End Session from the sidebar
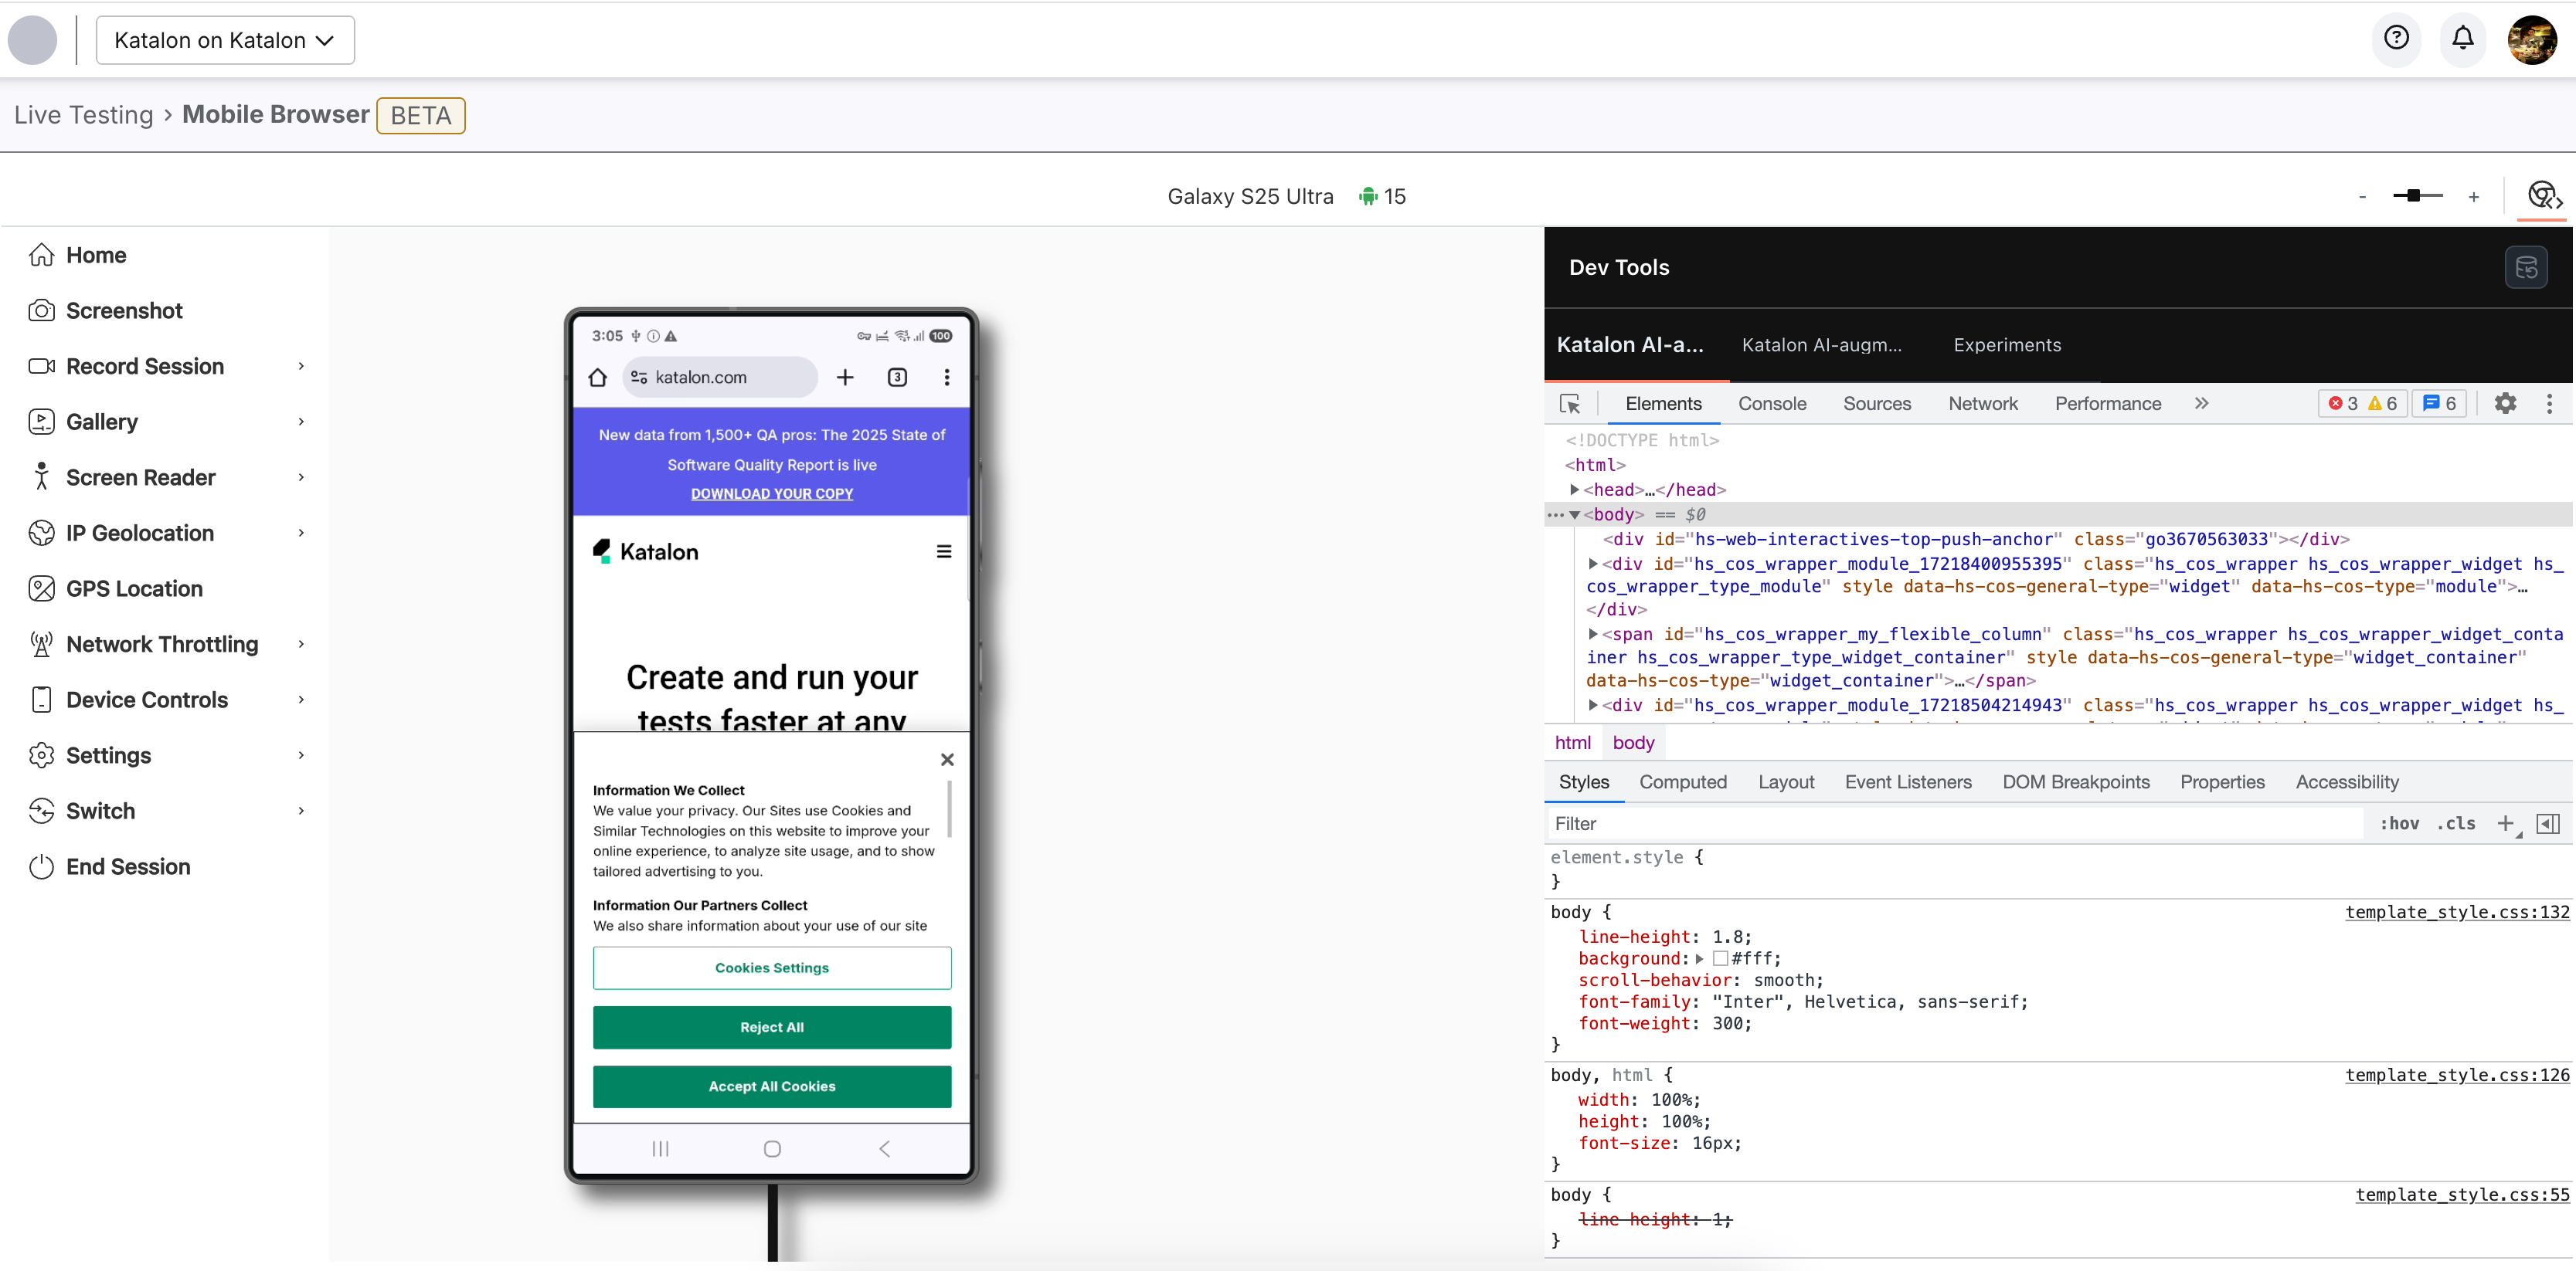Viewport: 2576px width, 1271px height. coord(109,866)
